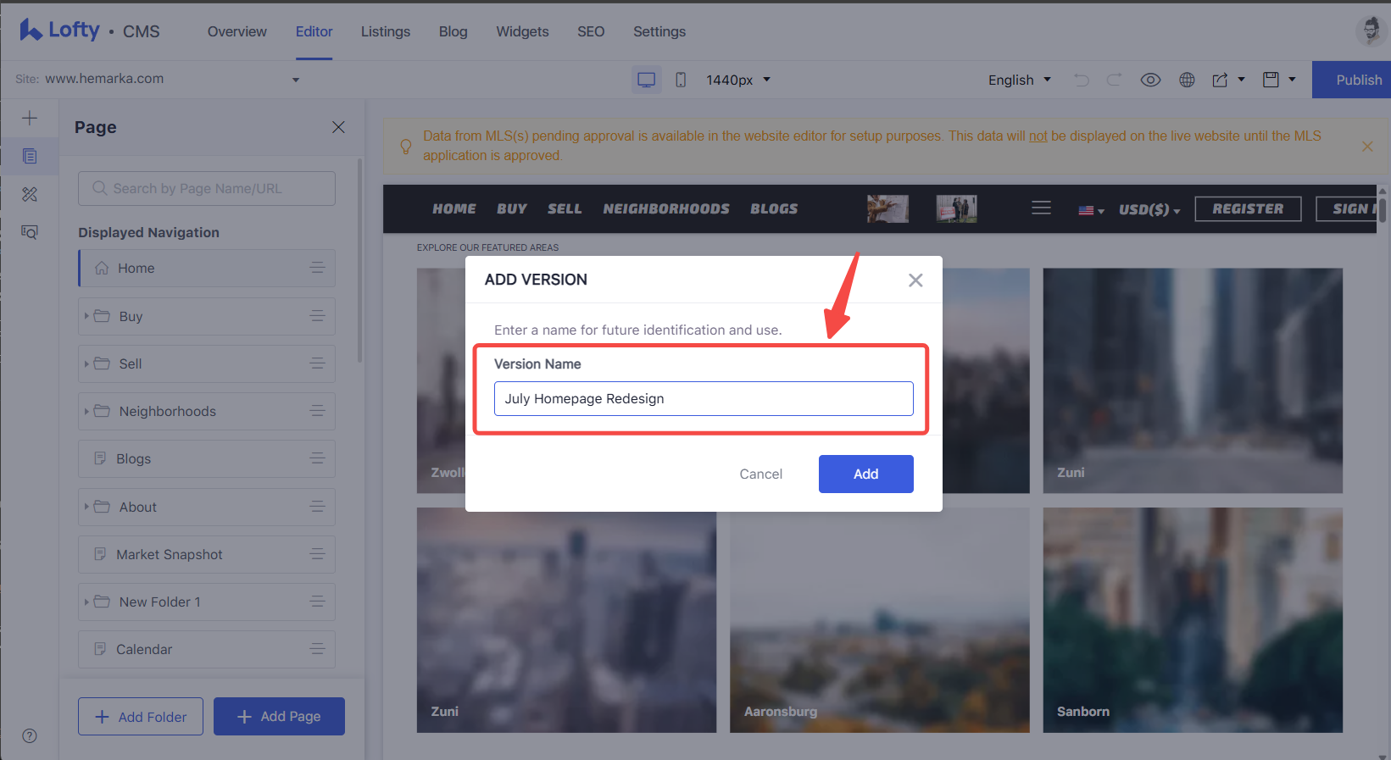Click the REGISTER button in site header
The height and width of the screenshot is (760, 1391).
pyautogui.click(x=1248, y=208)
